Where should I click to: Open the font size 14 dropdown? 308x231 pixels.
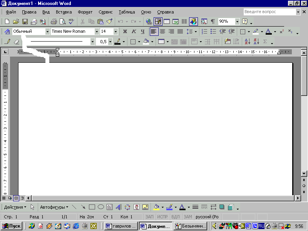116,32
